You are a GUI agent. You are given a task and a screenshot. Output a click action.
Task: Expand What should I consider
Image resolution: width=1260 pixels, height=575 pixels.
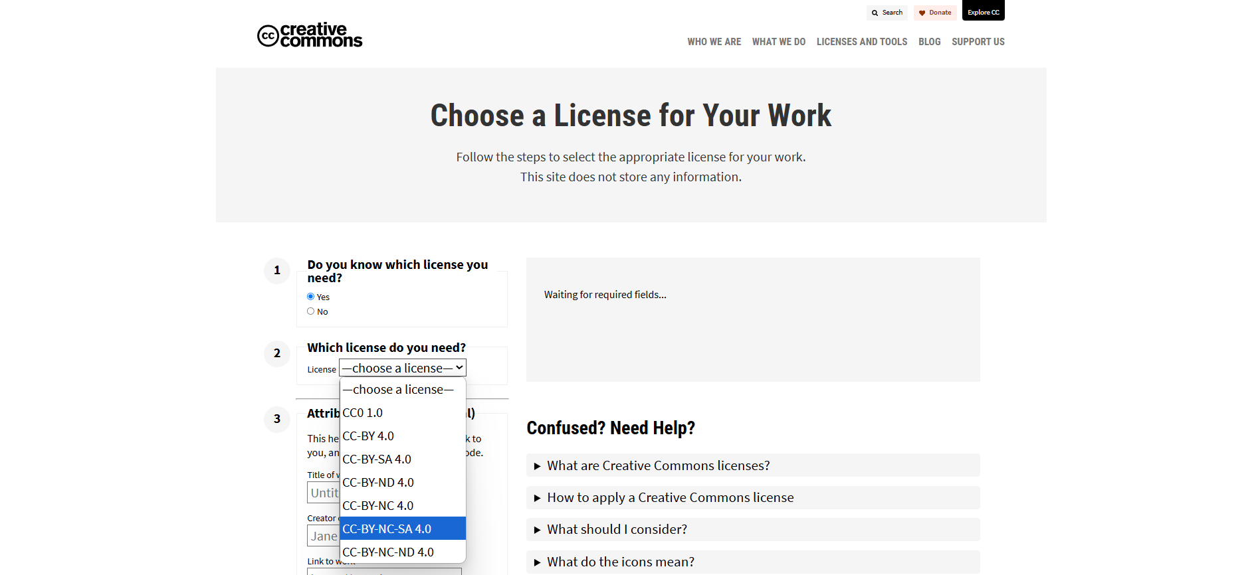[753, 529]
